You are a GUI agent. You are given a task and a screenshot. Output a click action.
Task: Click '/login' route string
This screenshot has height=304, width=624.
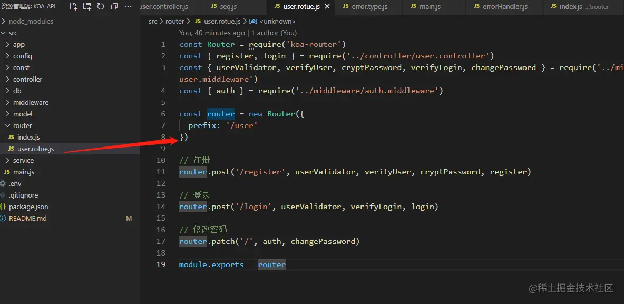point(253,207)
